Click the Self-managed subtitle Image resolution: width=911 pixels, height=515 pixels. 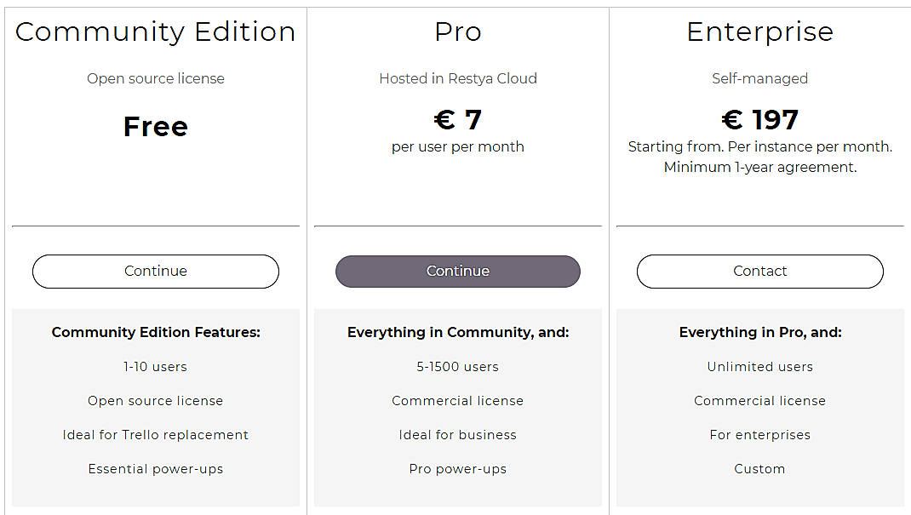(x=759, y=78)
